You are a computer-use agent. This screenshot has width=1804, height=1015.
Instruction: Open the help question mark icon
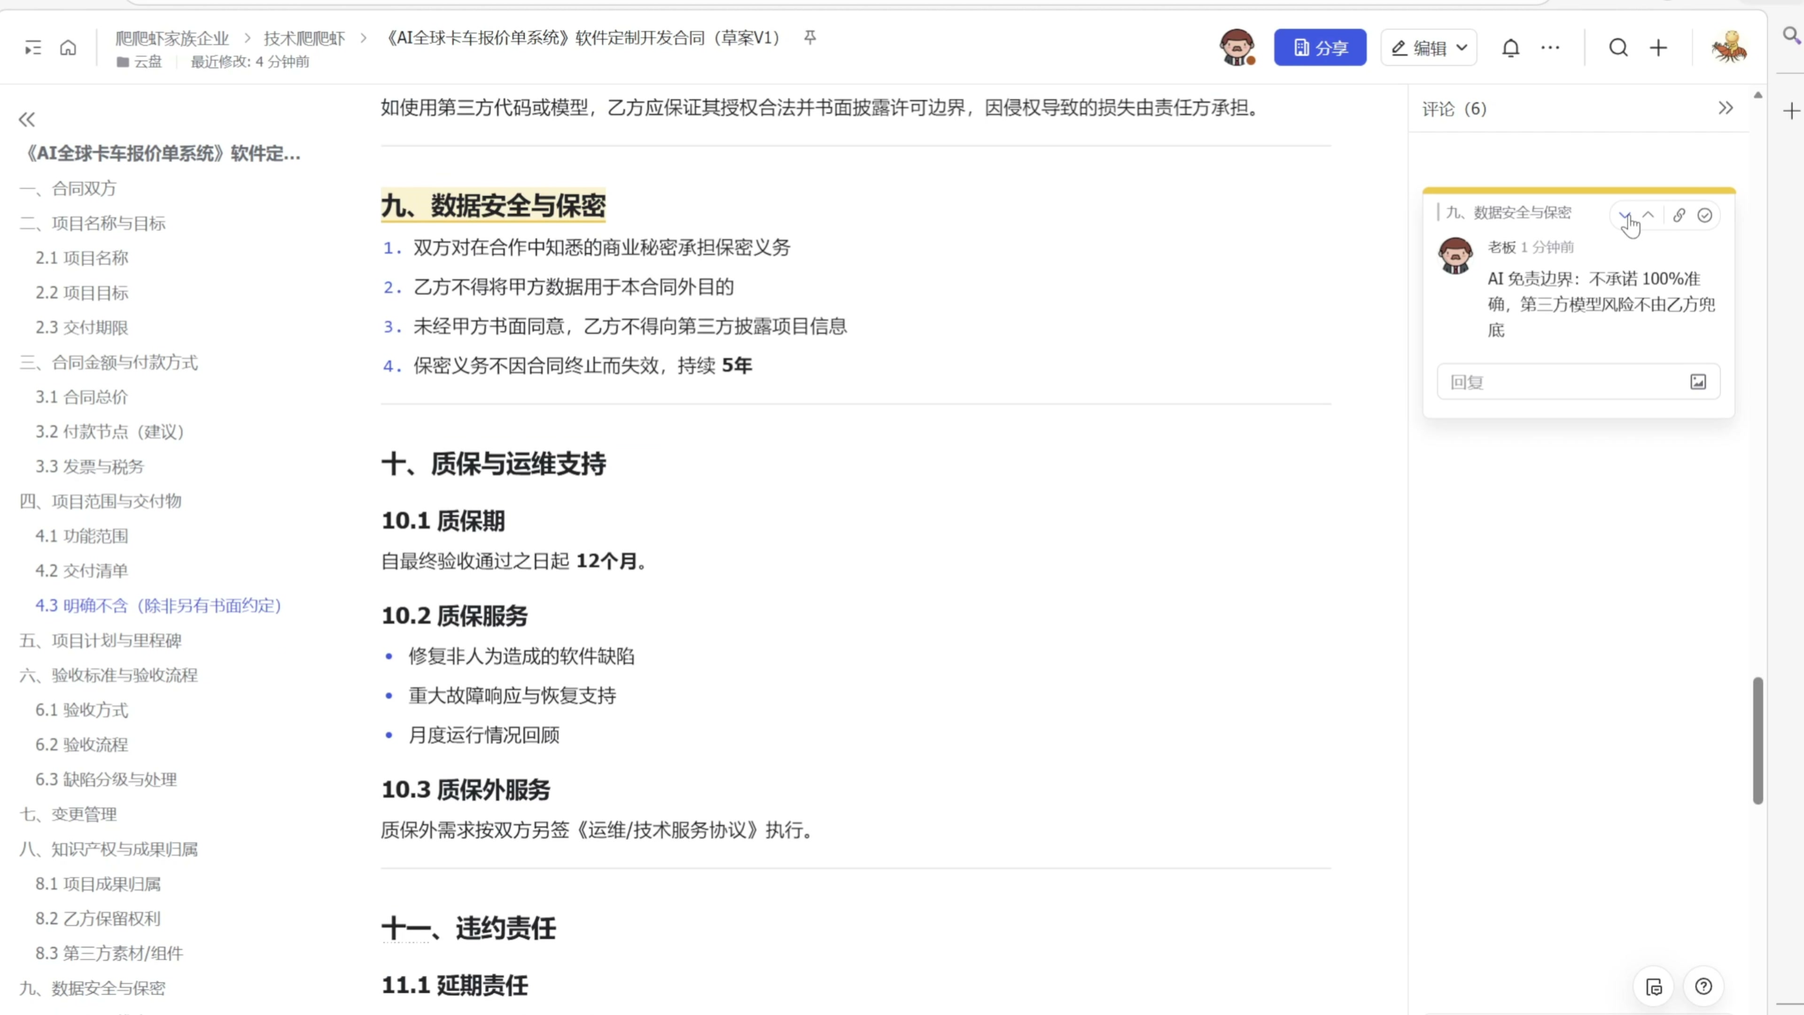pos(1703,986)
